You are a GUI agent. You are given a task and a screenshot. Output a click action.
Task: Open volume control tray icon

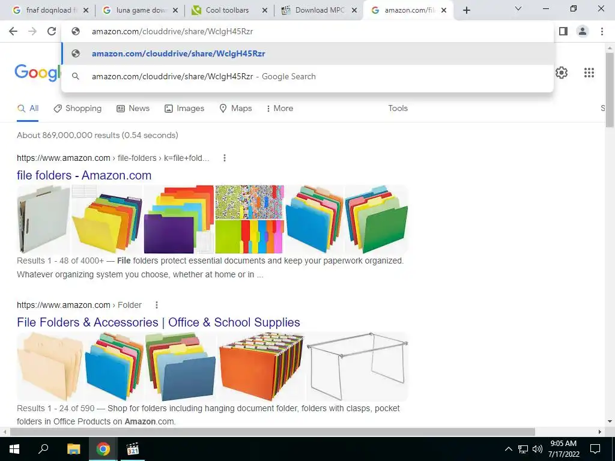pos(538,449)
